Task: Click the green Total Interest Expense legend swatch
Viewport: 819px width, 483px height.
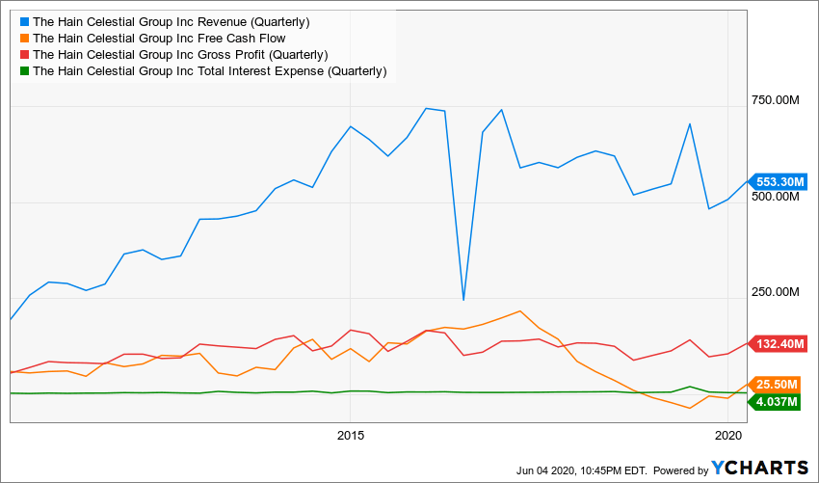Action: [x=23, y=71]
